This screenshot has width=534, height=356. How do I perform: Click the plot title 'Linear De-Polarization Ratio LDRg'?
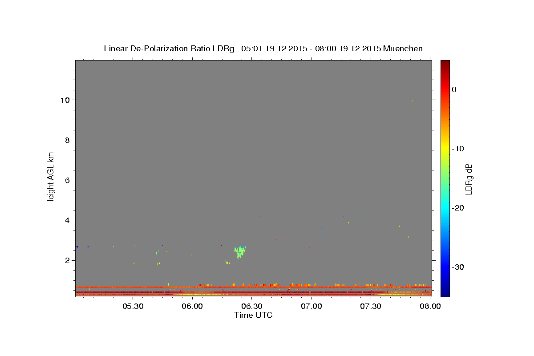[x=169, y=49]
